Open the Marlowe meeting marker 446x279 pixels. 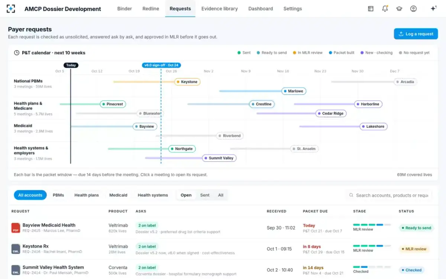[x=294, y=91]
